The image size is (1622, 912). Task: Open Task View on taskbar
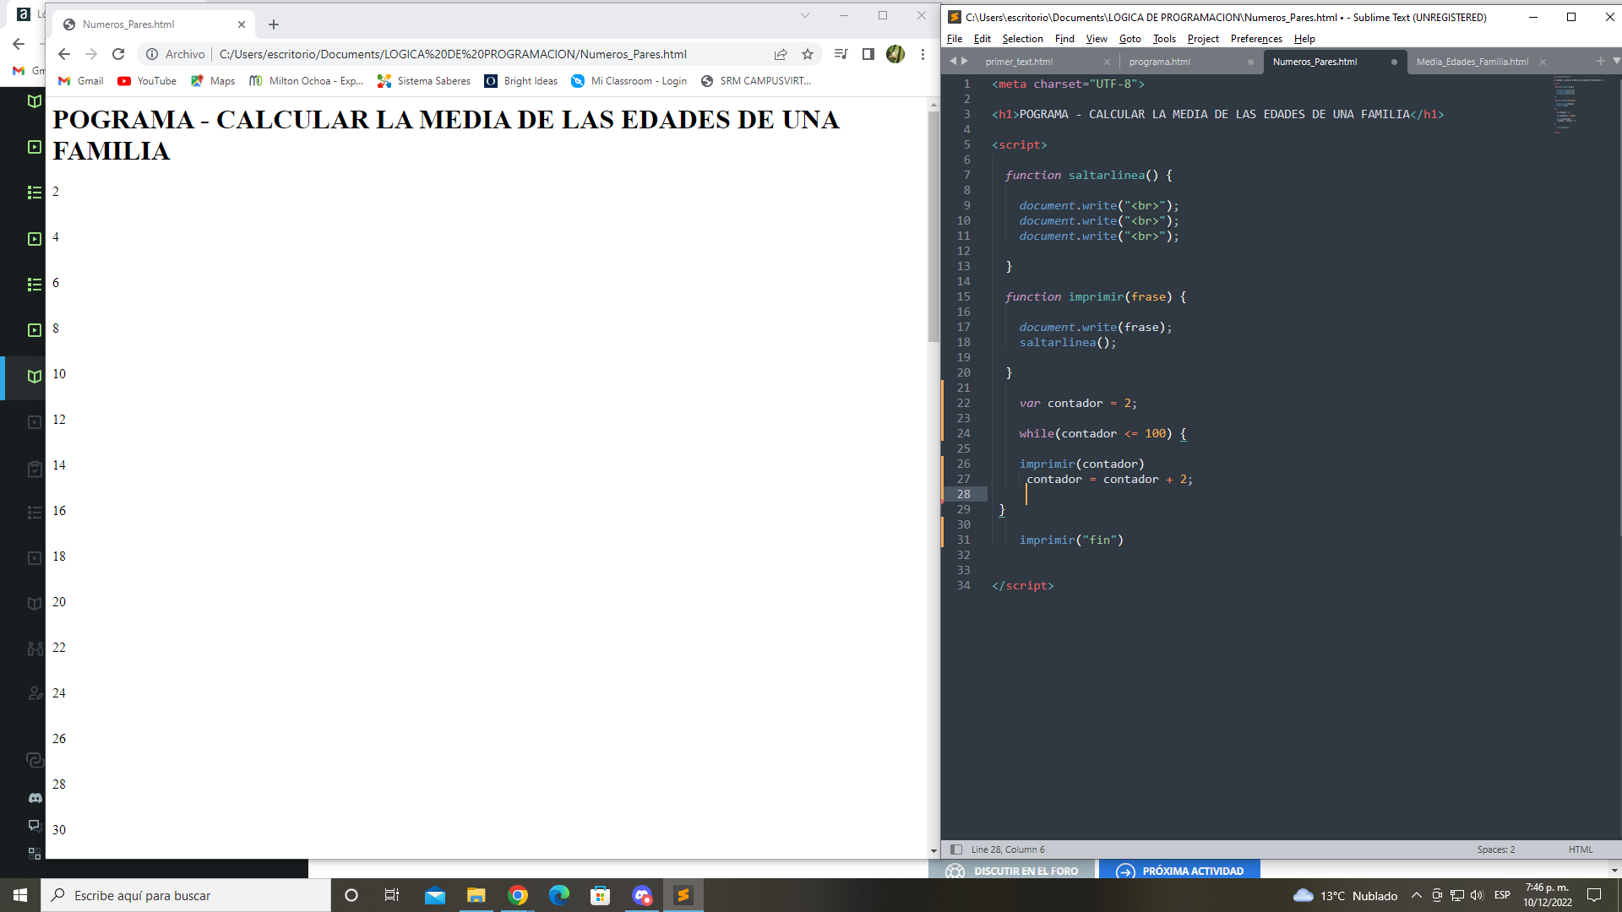pos(392,895)
